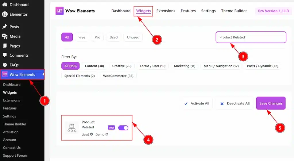Click the Wow Elements logo icon in header
Screen dimensions: 294x161
[59, 11]
